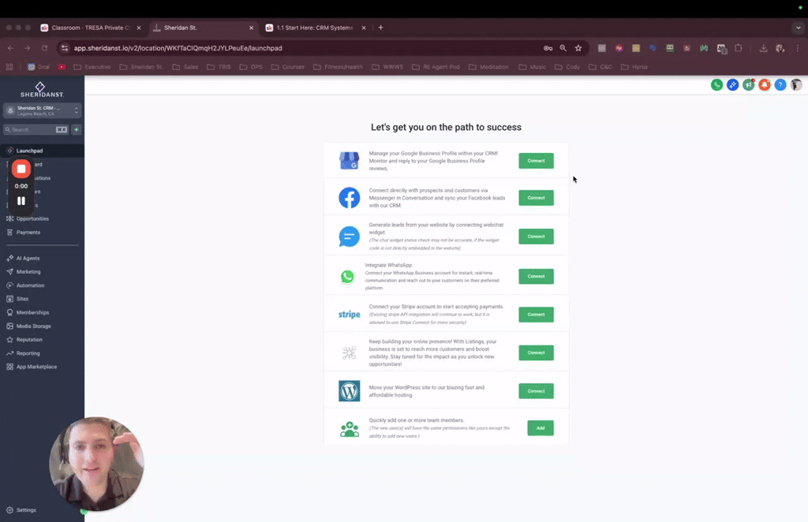The image size is (808, 522).
Task: Open the orange notifications bell
Action: pos(765,85)
